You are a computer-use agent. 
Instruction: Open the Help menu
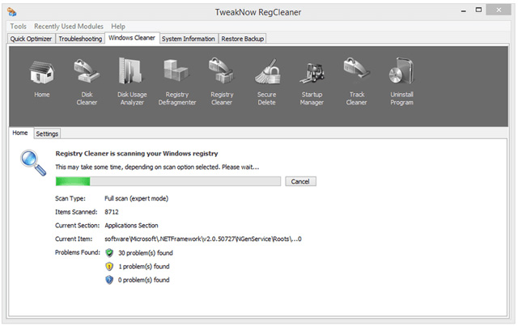tap(118, 27)
